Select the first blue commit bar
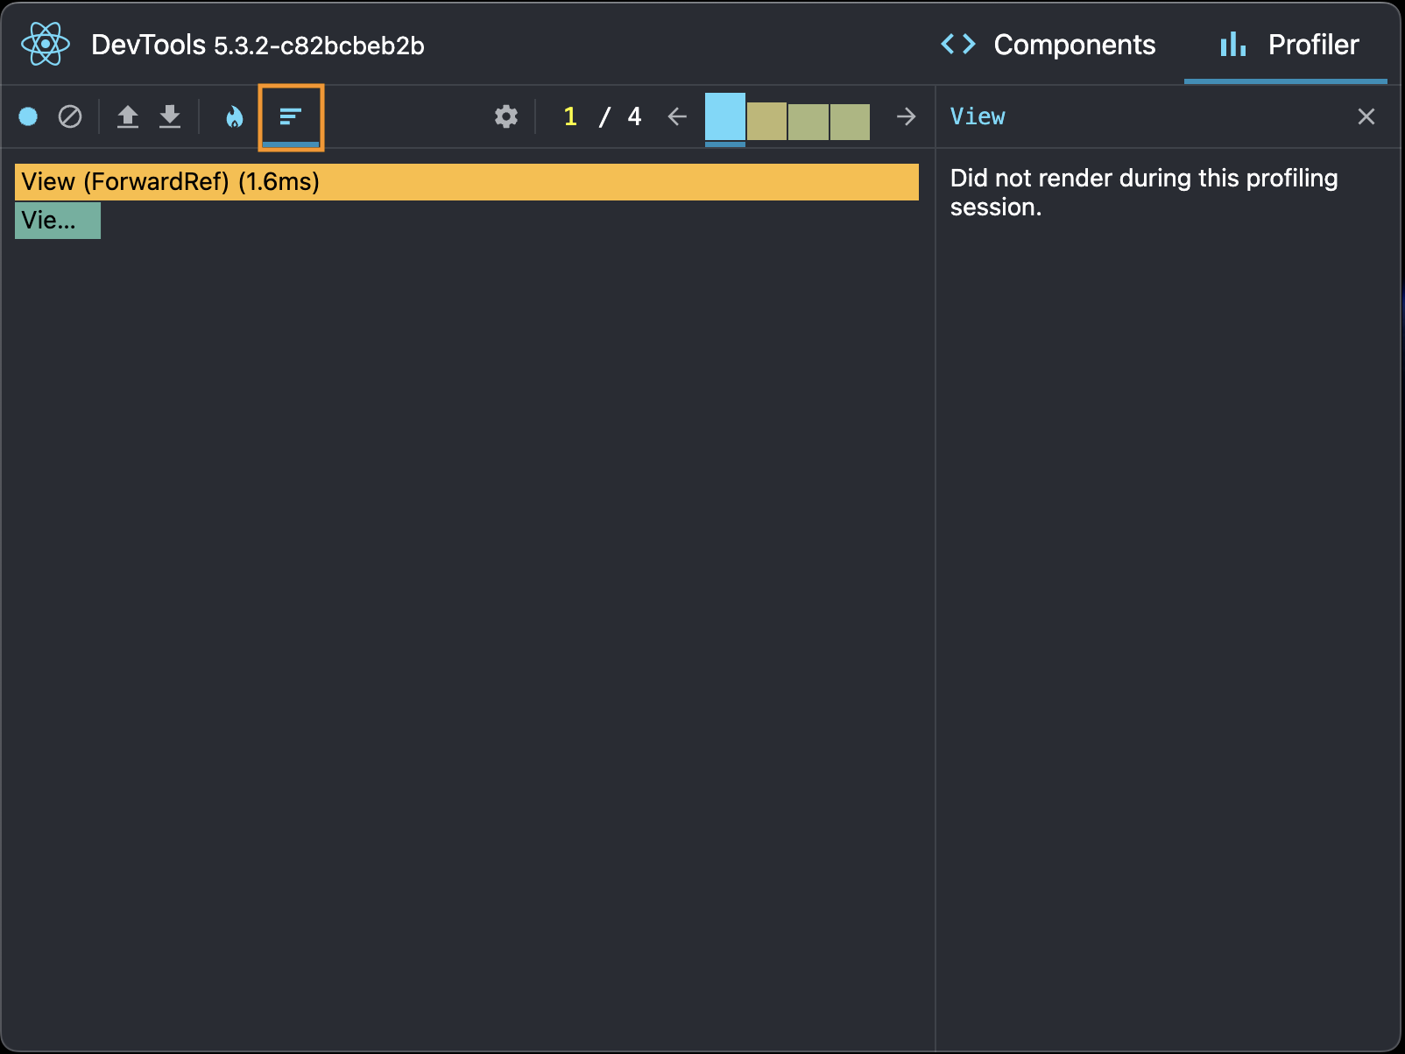Viewport: 1405px width, 1054px height. pyautogui.click(x=724, y=117)
